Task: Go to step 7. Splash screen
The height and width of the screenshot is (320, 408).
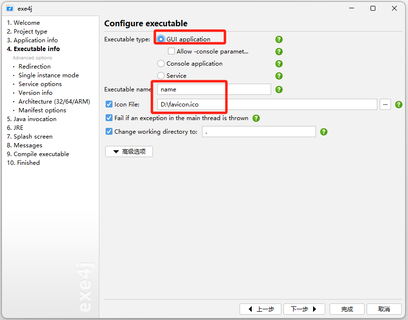Action: 30,137
